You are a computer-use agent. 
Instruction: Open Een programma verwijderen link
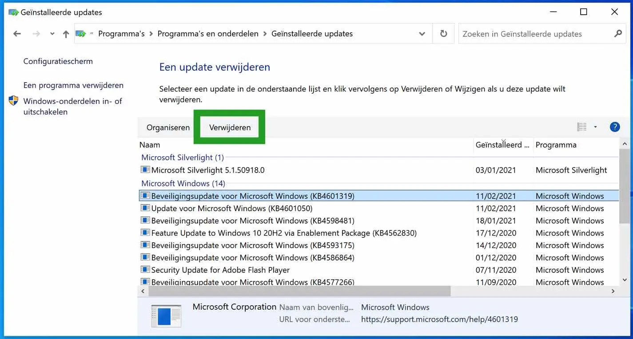73,85
